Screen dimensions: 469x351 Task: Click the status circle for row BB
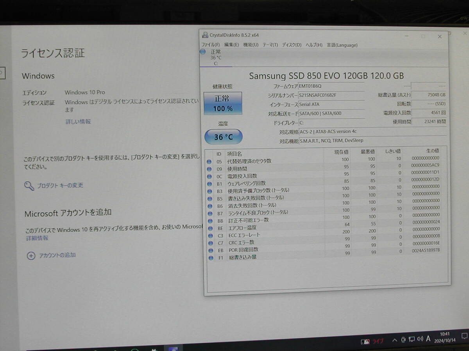[x=210, y=221]
